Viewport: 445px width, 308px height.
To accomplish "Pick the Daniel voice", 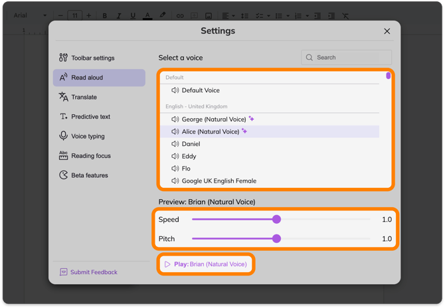I will click(270, 144).
